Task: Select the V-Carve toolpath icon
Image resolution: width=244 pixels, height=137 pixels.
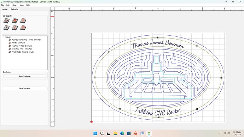Action: [23, 20]
